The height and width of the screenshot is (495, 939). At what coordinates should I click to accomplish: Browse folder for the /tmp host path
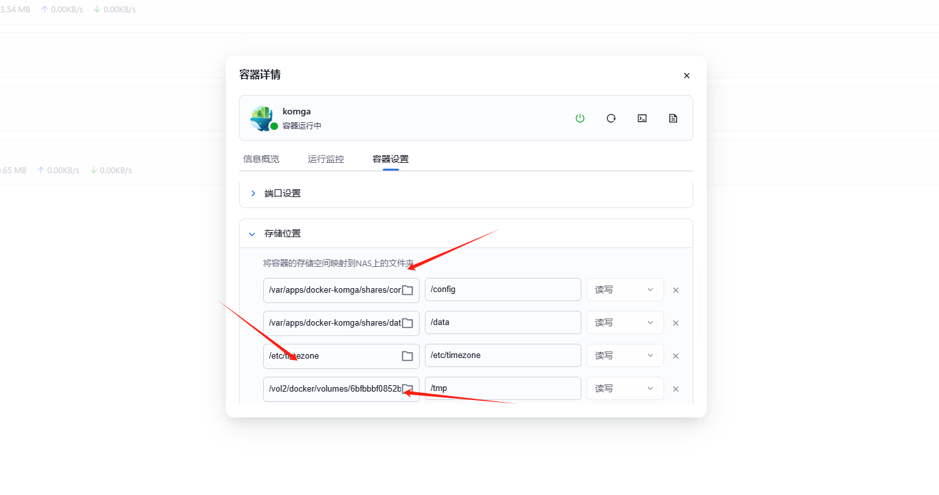point(407,389)
